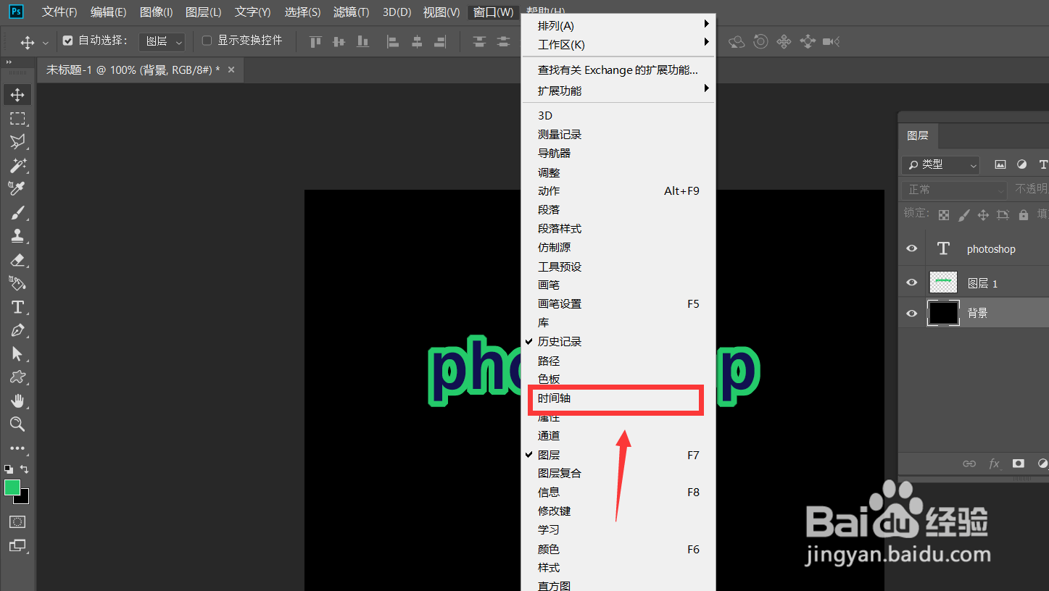Select the Move tool in the toolbox
The height and width of the screenshot is (591, 1049).
tap(17, 95)
